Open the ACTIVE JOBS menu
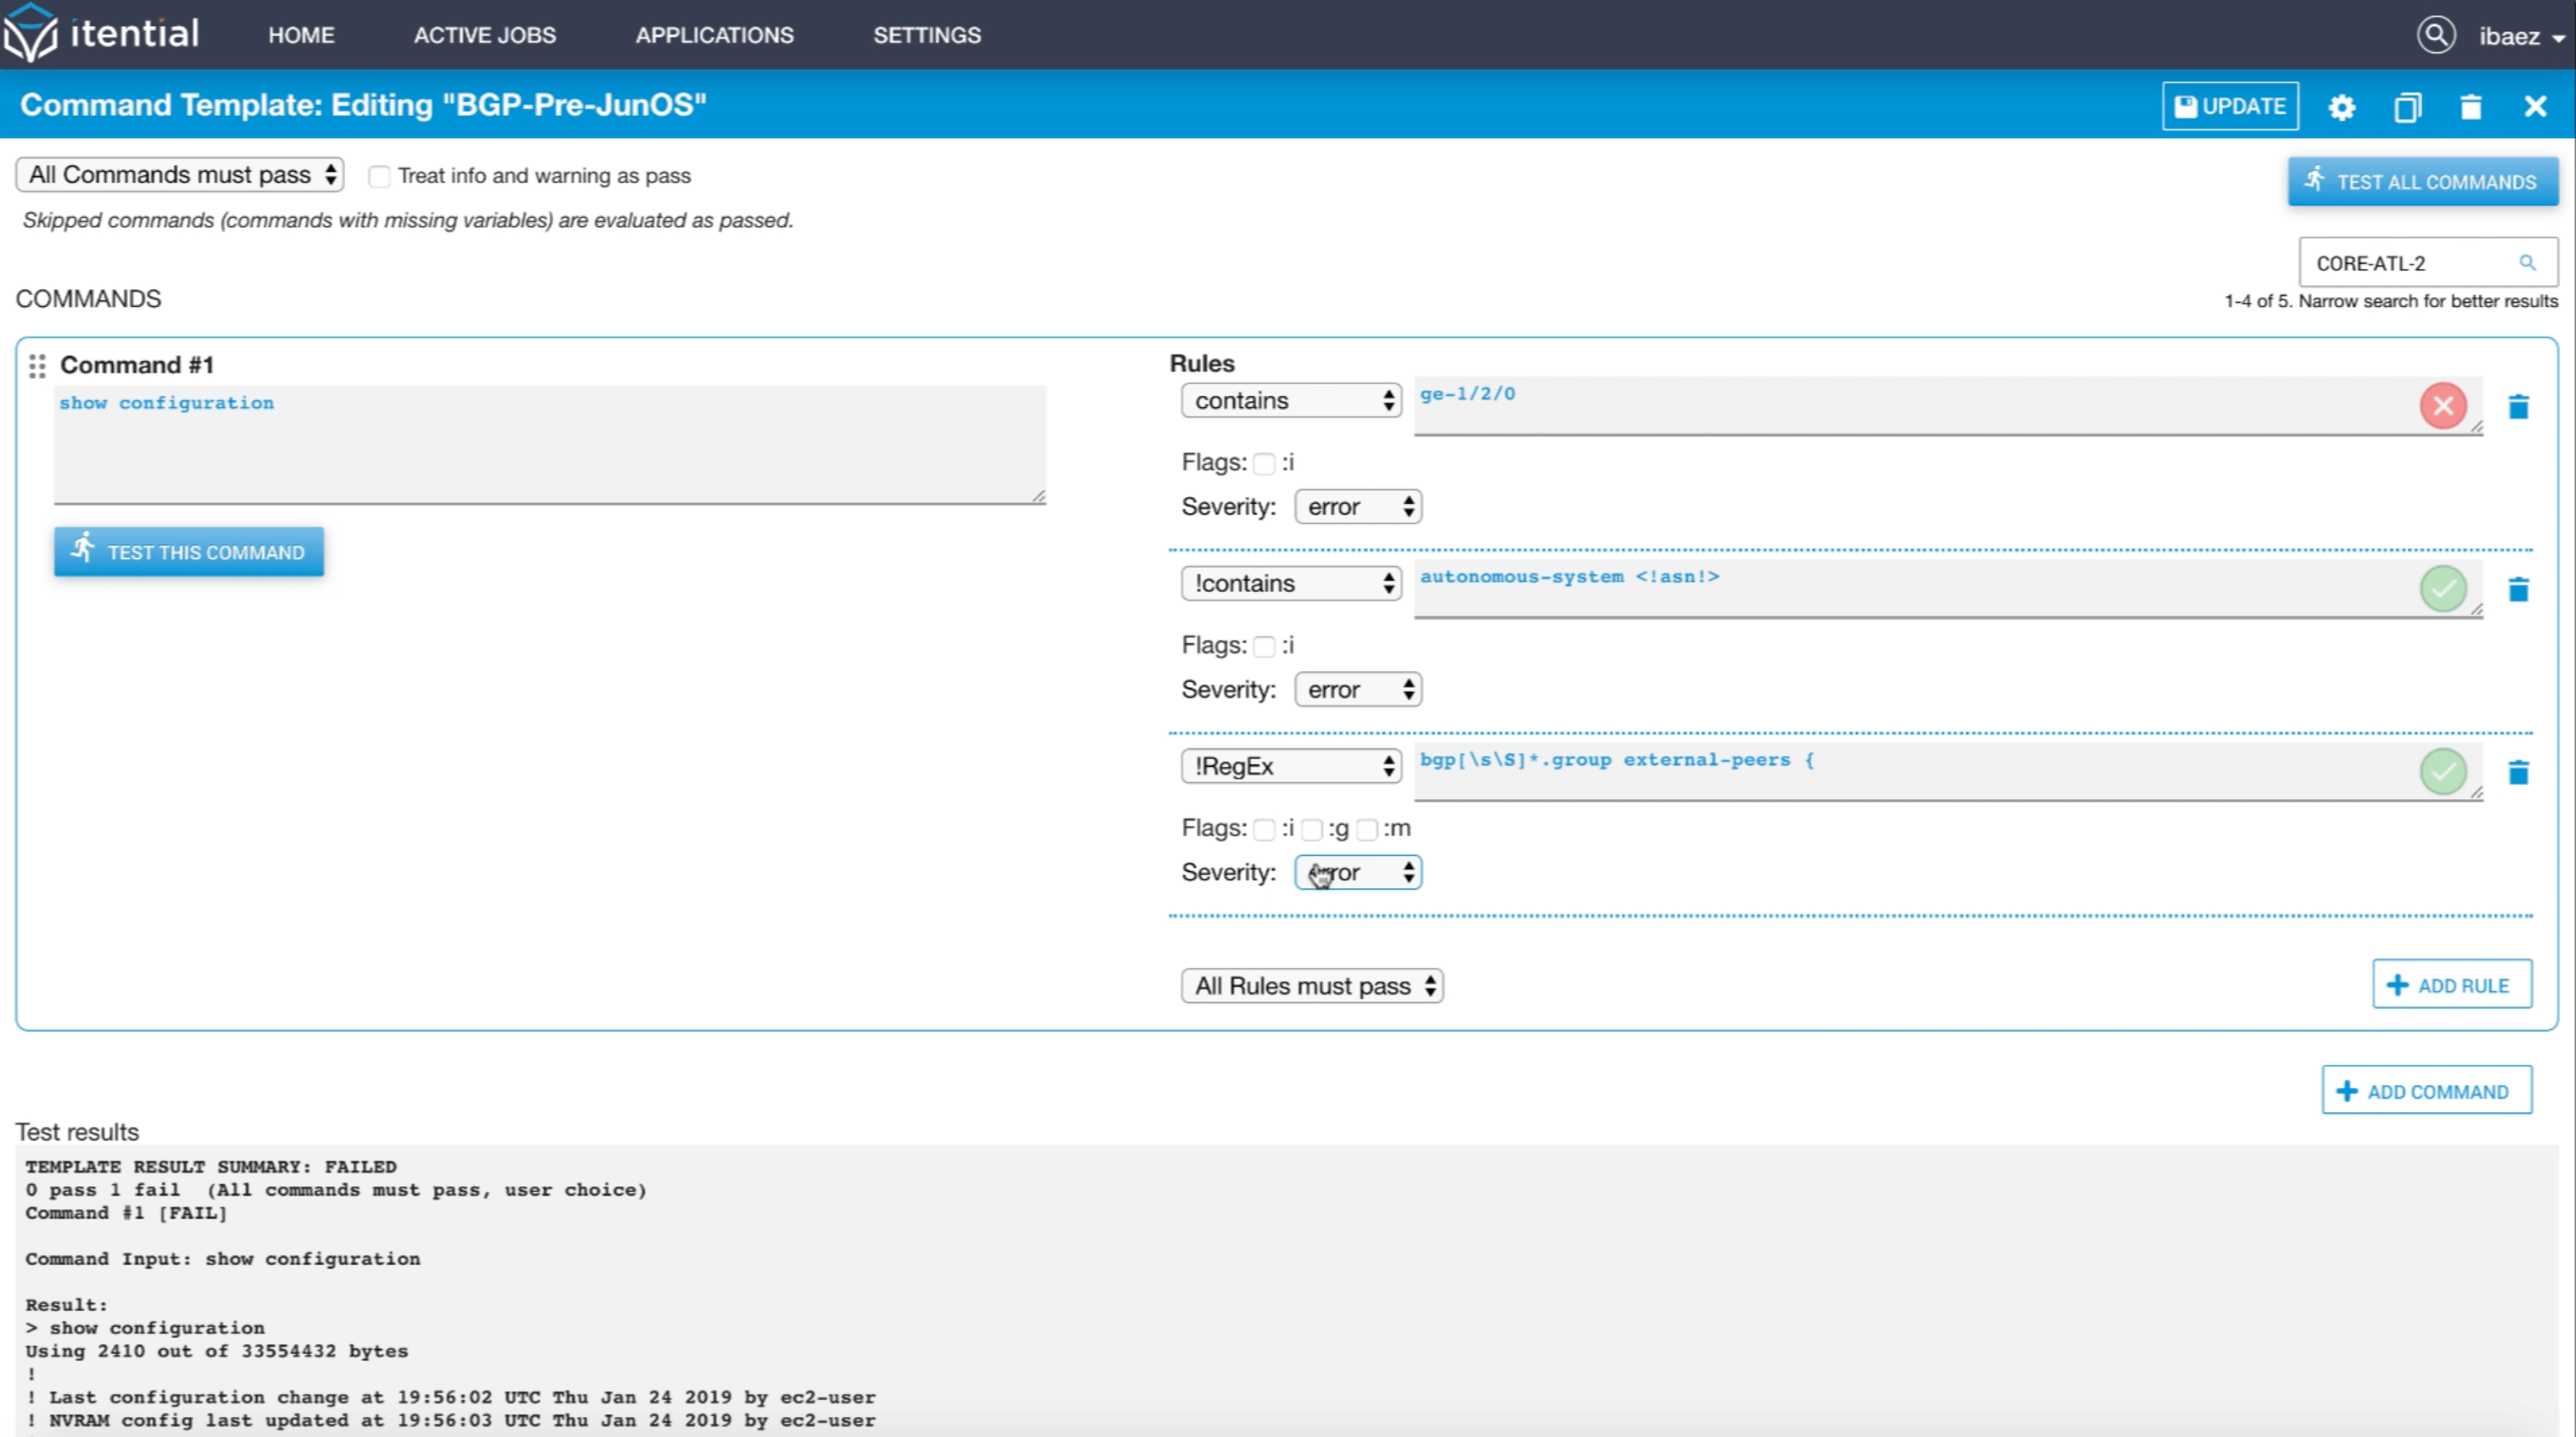This screenshot has height=1437, width=2576. 484,35
